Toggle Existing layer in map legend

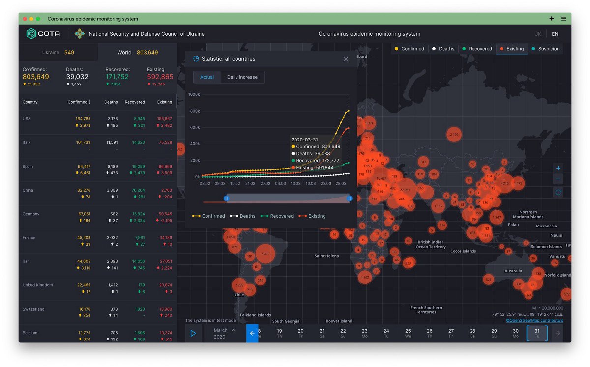click(512, 49)
